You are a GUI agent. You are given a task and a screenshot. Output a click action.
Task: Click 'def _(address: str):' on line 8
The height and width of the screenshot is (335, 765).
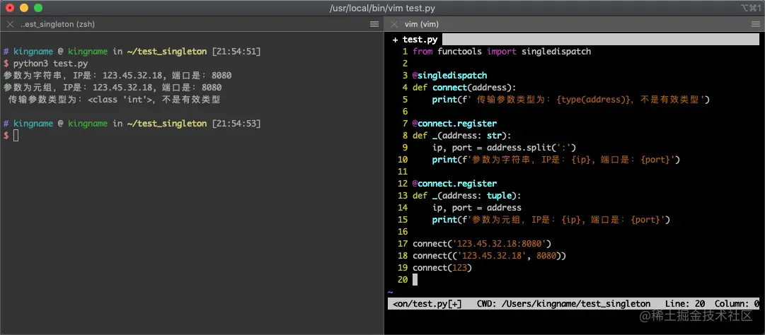[462, 136]
